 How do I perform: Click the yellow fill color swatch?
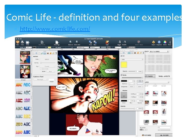124,65
